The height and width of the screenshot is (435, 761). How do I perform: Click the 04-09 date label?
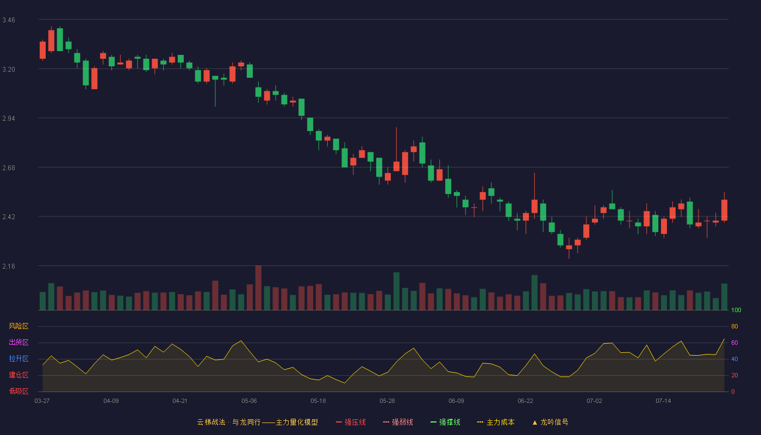[111, 401]
